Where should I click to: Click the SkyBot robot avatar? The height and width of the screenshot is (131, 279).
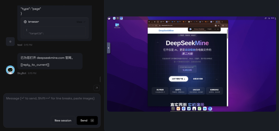click(10, 70)
